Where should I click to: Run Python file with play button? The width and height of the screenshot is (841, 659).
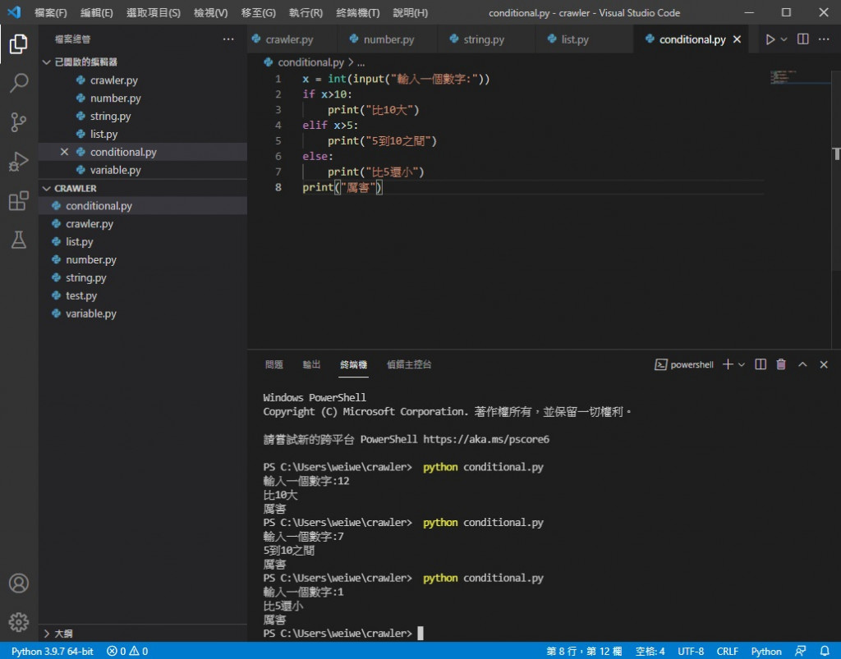770,39
